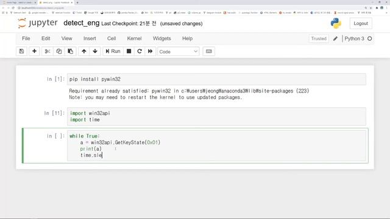Open the File menu
390x219 pixels.
click(x=26, y=38)
